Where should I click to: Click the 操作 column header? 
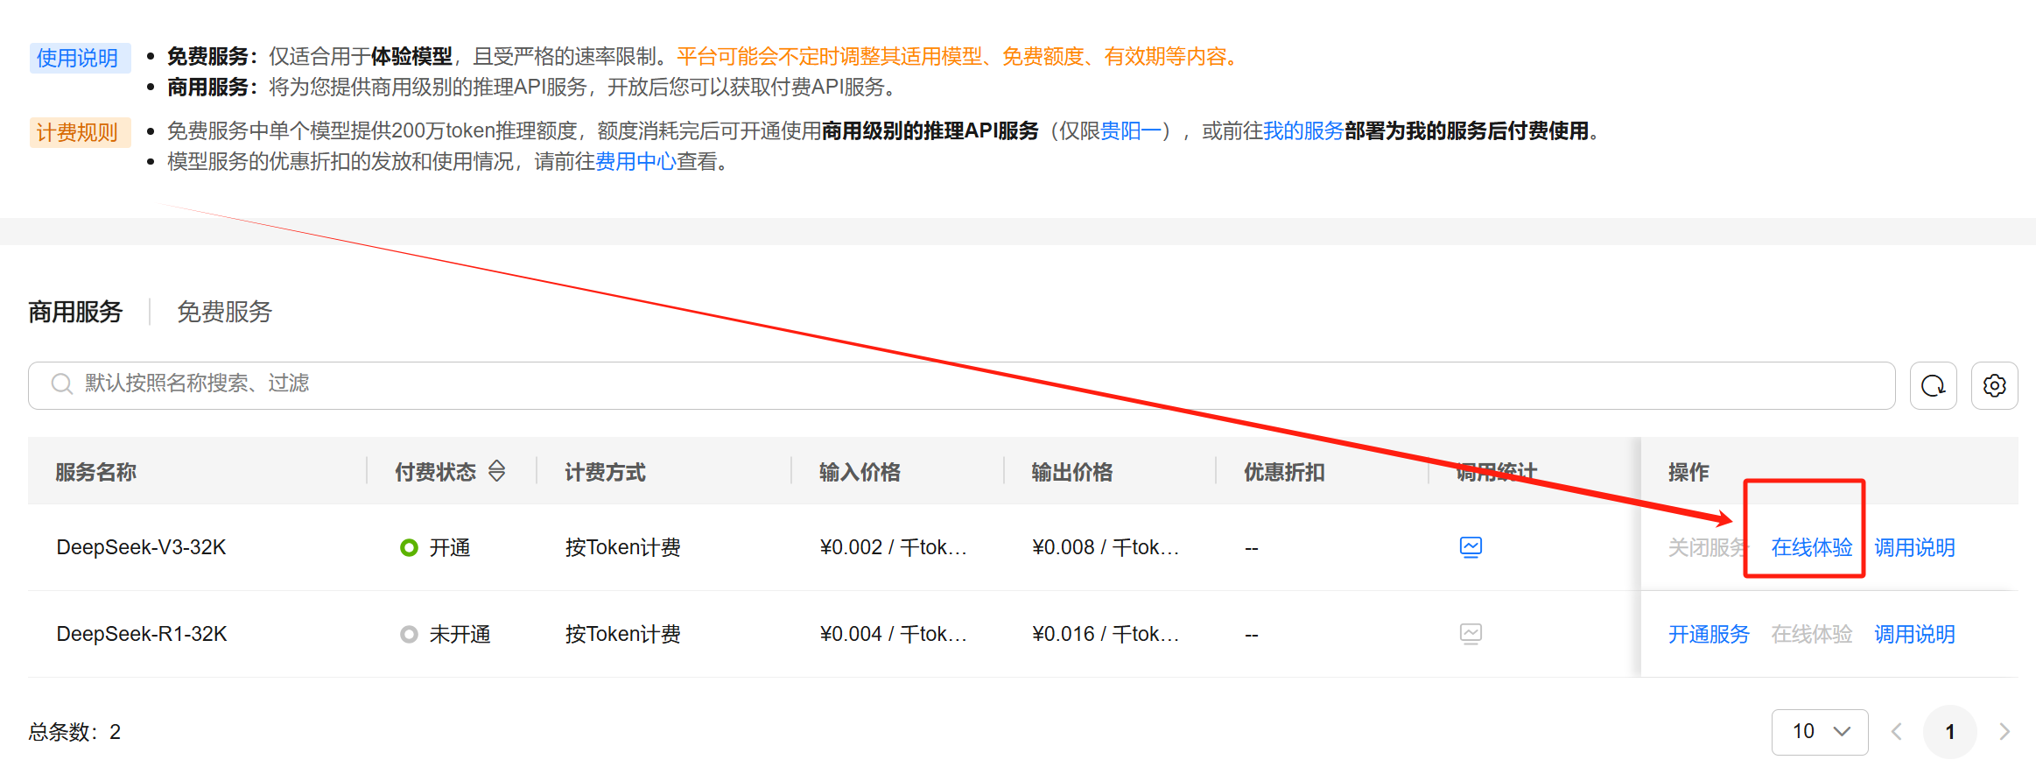pos(1688,472)
